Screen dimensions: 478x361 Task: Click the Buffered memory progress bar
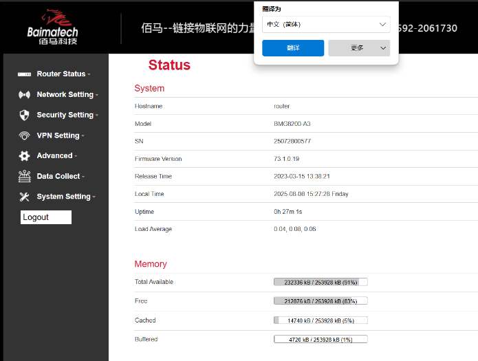coord(321,340)
